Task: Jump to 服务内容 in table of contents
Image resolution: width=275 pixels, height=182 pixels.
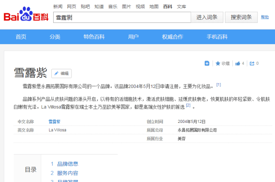Action: coord(67,173)
